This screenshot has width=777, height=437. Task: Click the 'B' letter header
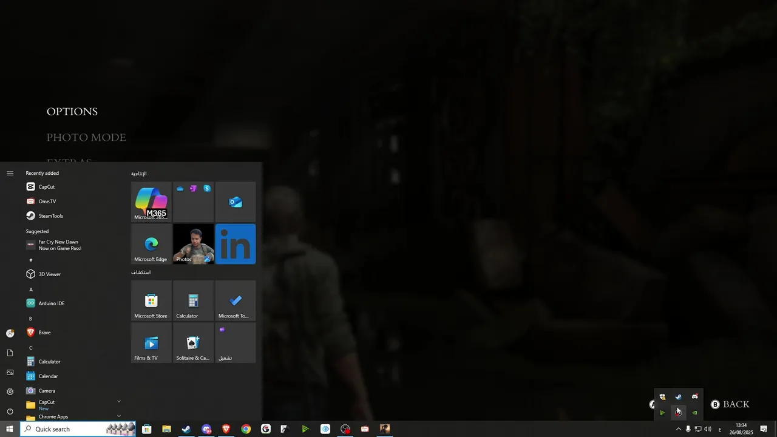point(31,319)
